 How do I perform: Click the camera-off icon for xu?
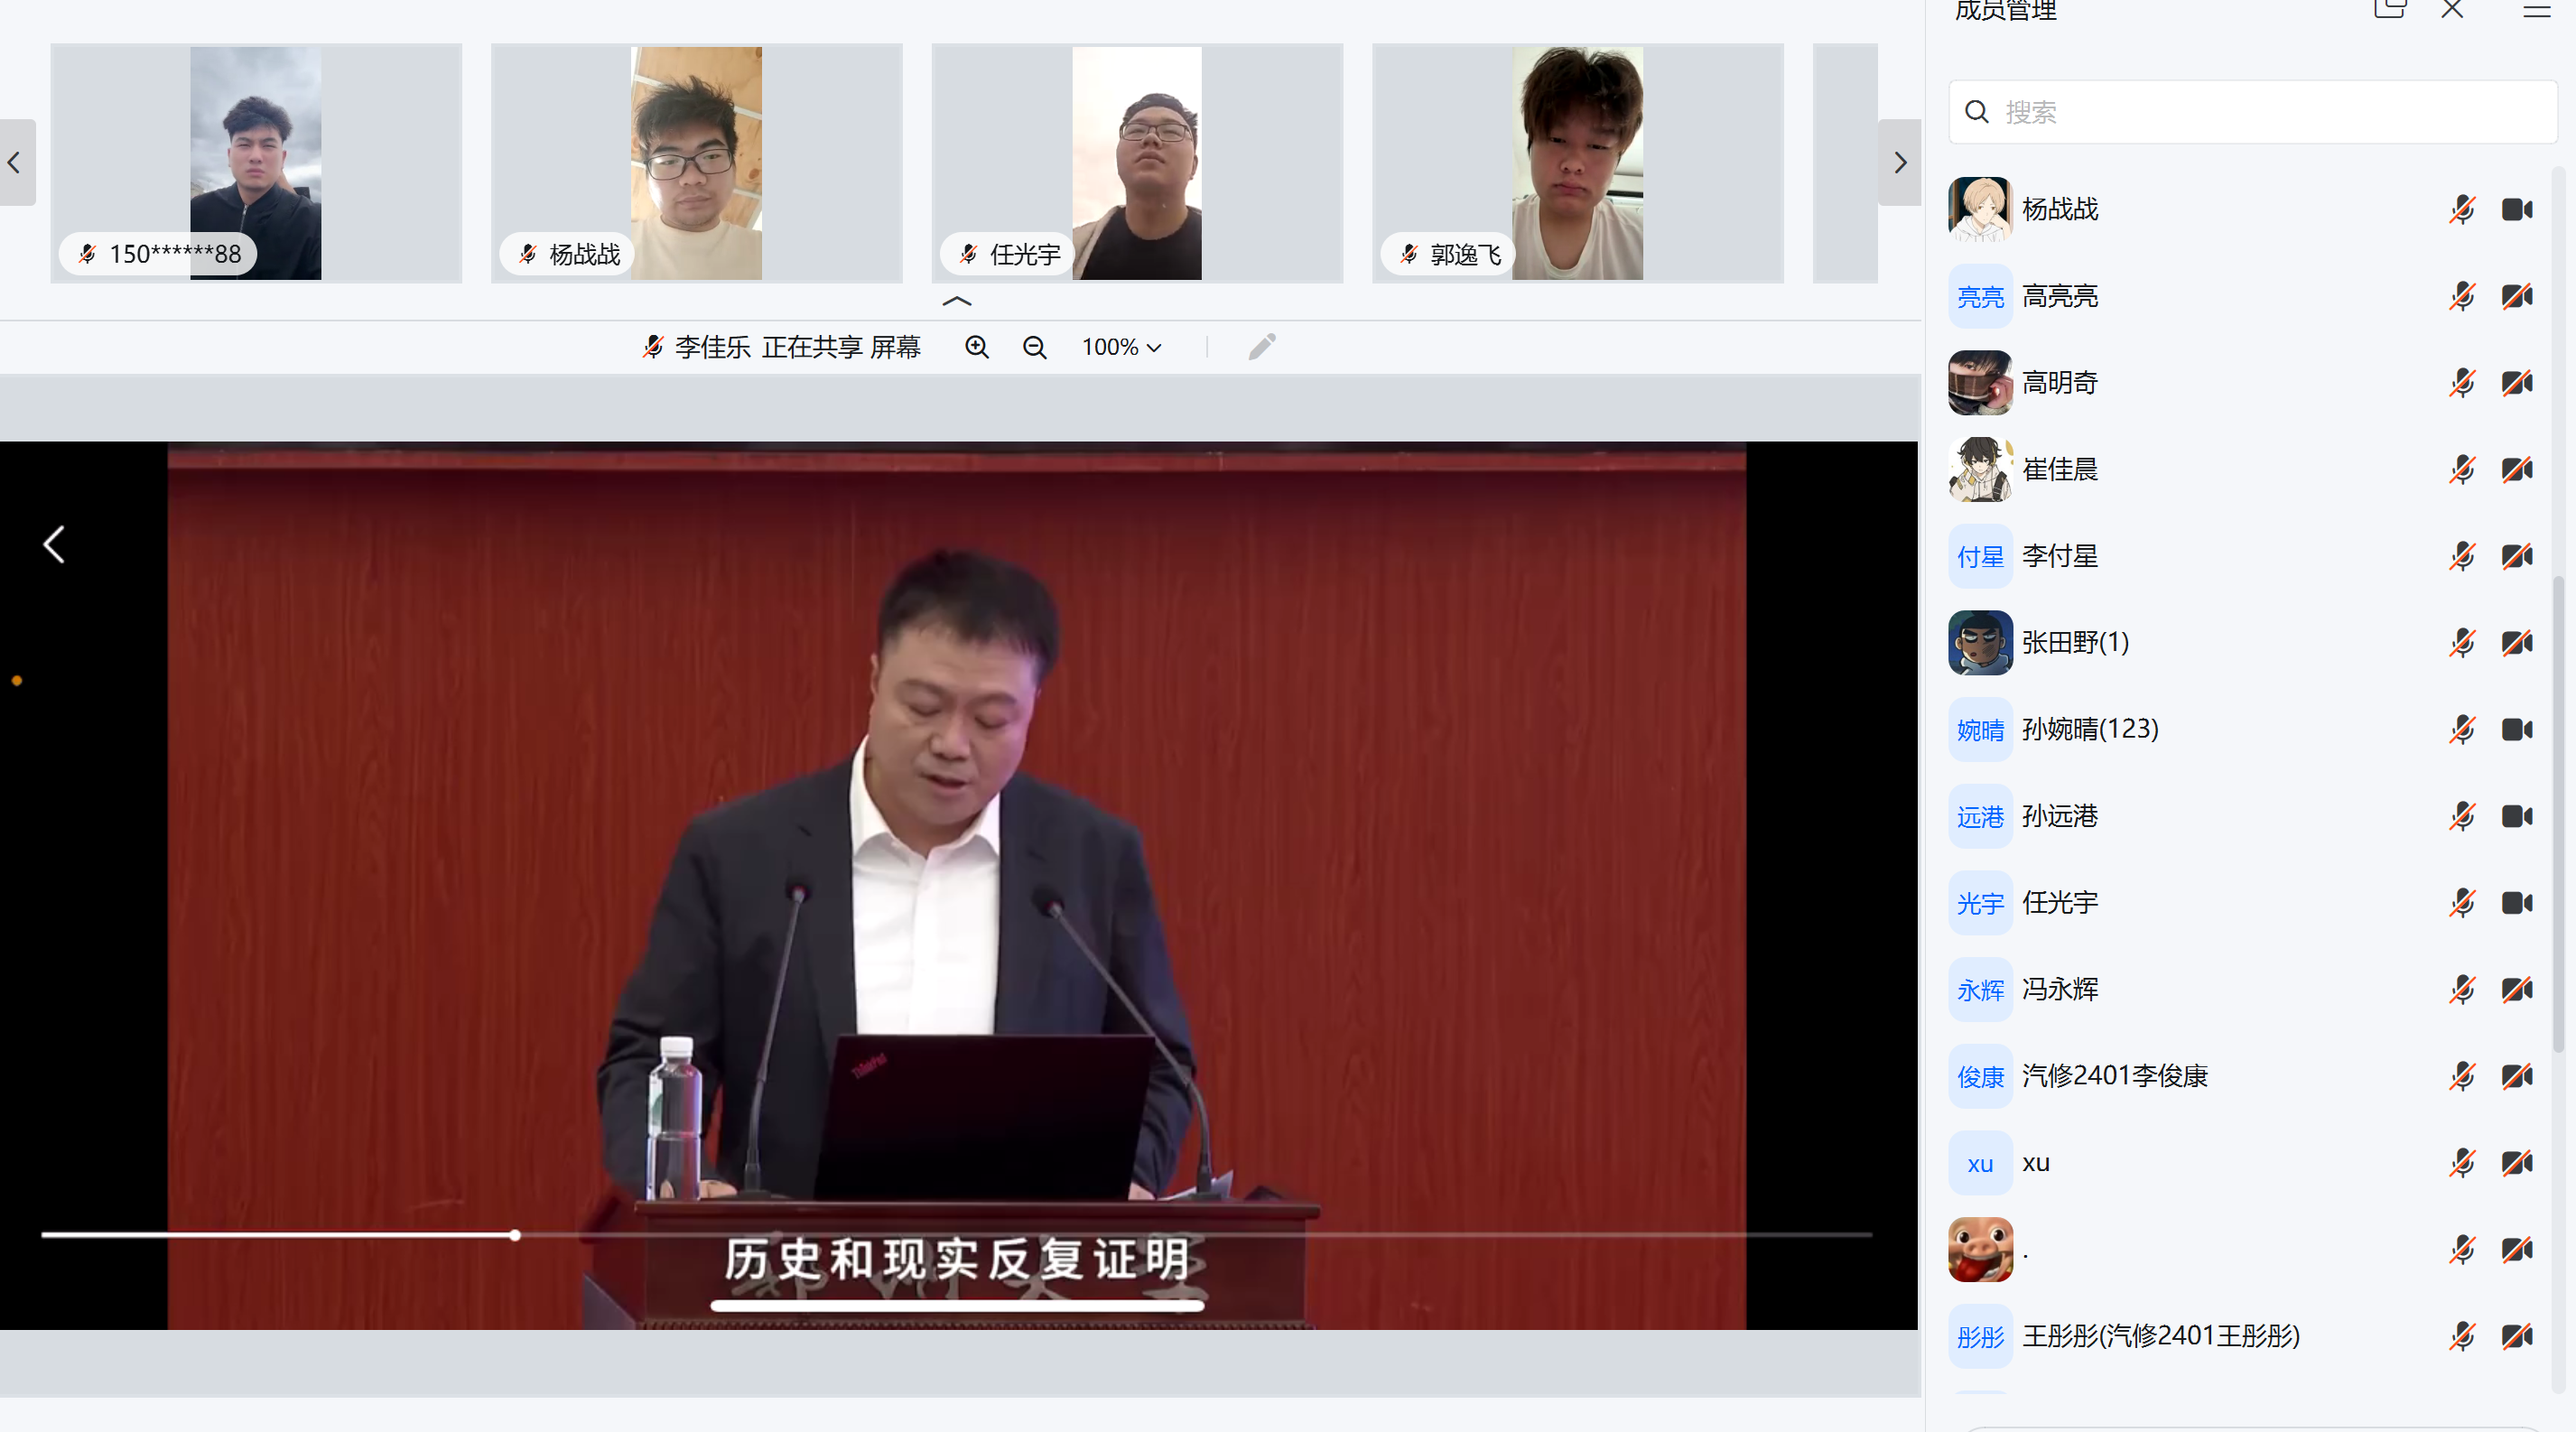click(2517, 1163)
